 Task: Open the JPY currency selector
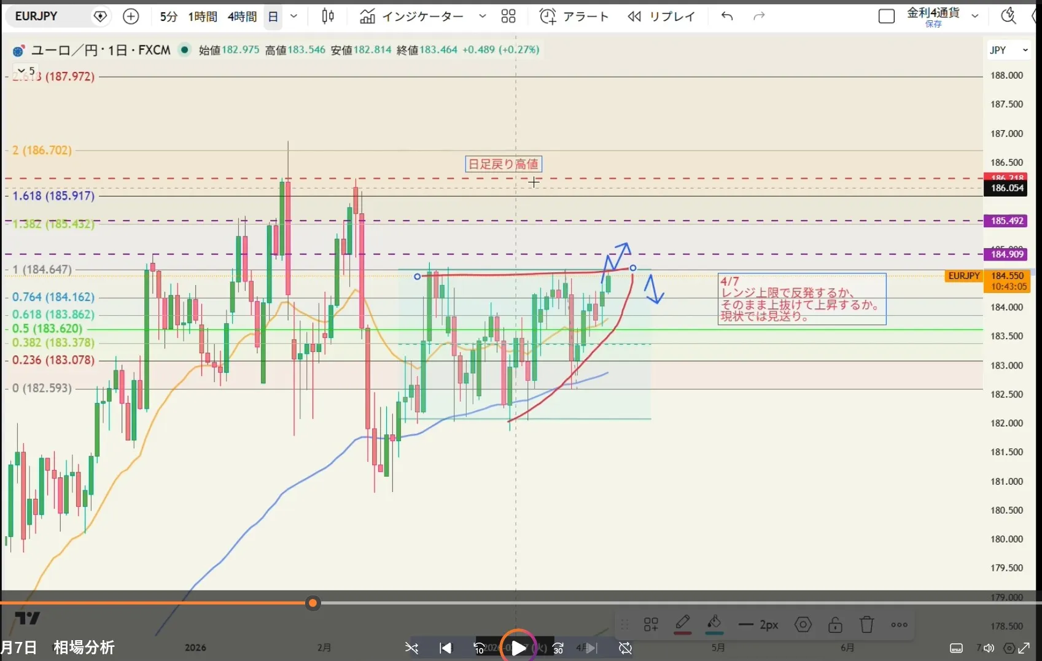(x=1009, y=50)
